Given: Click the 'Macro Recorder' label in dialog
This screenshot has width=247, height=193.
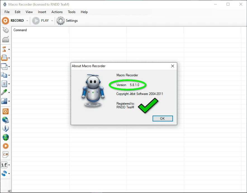Looking at the screenshot, I should click(x=127, y=75).
